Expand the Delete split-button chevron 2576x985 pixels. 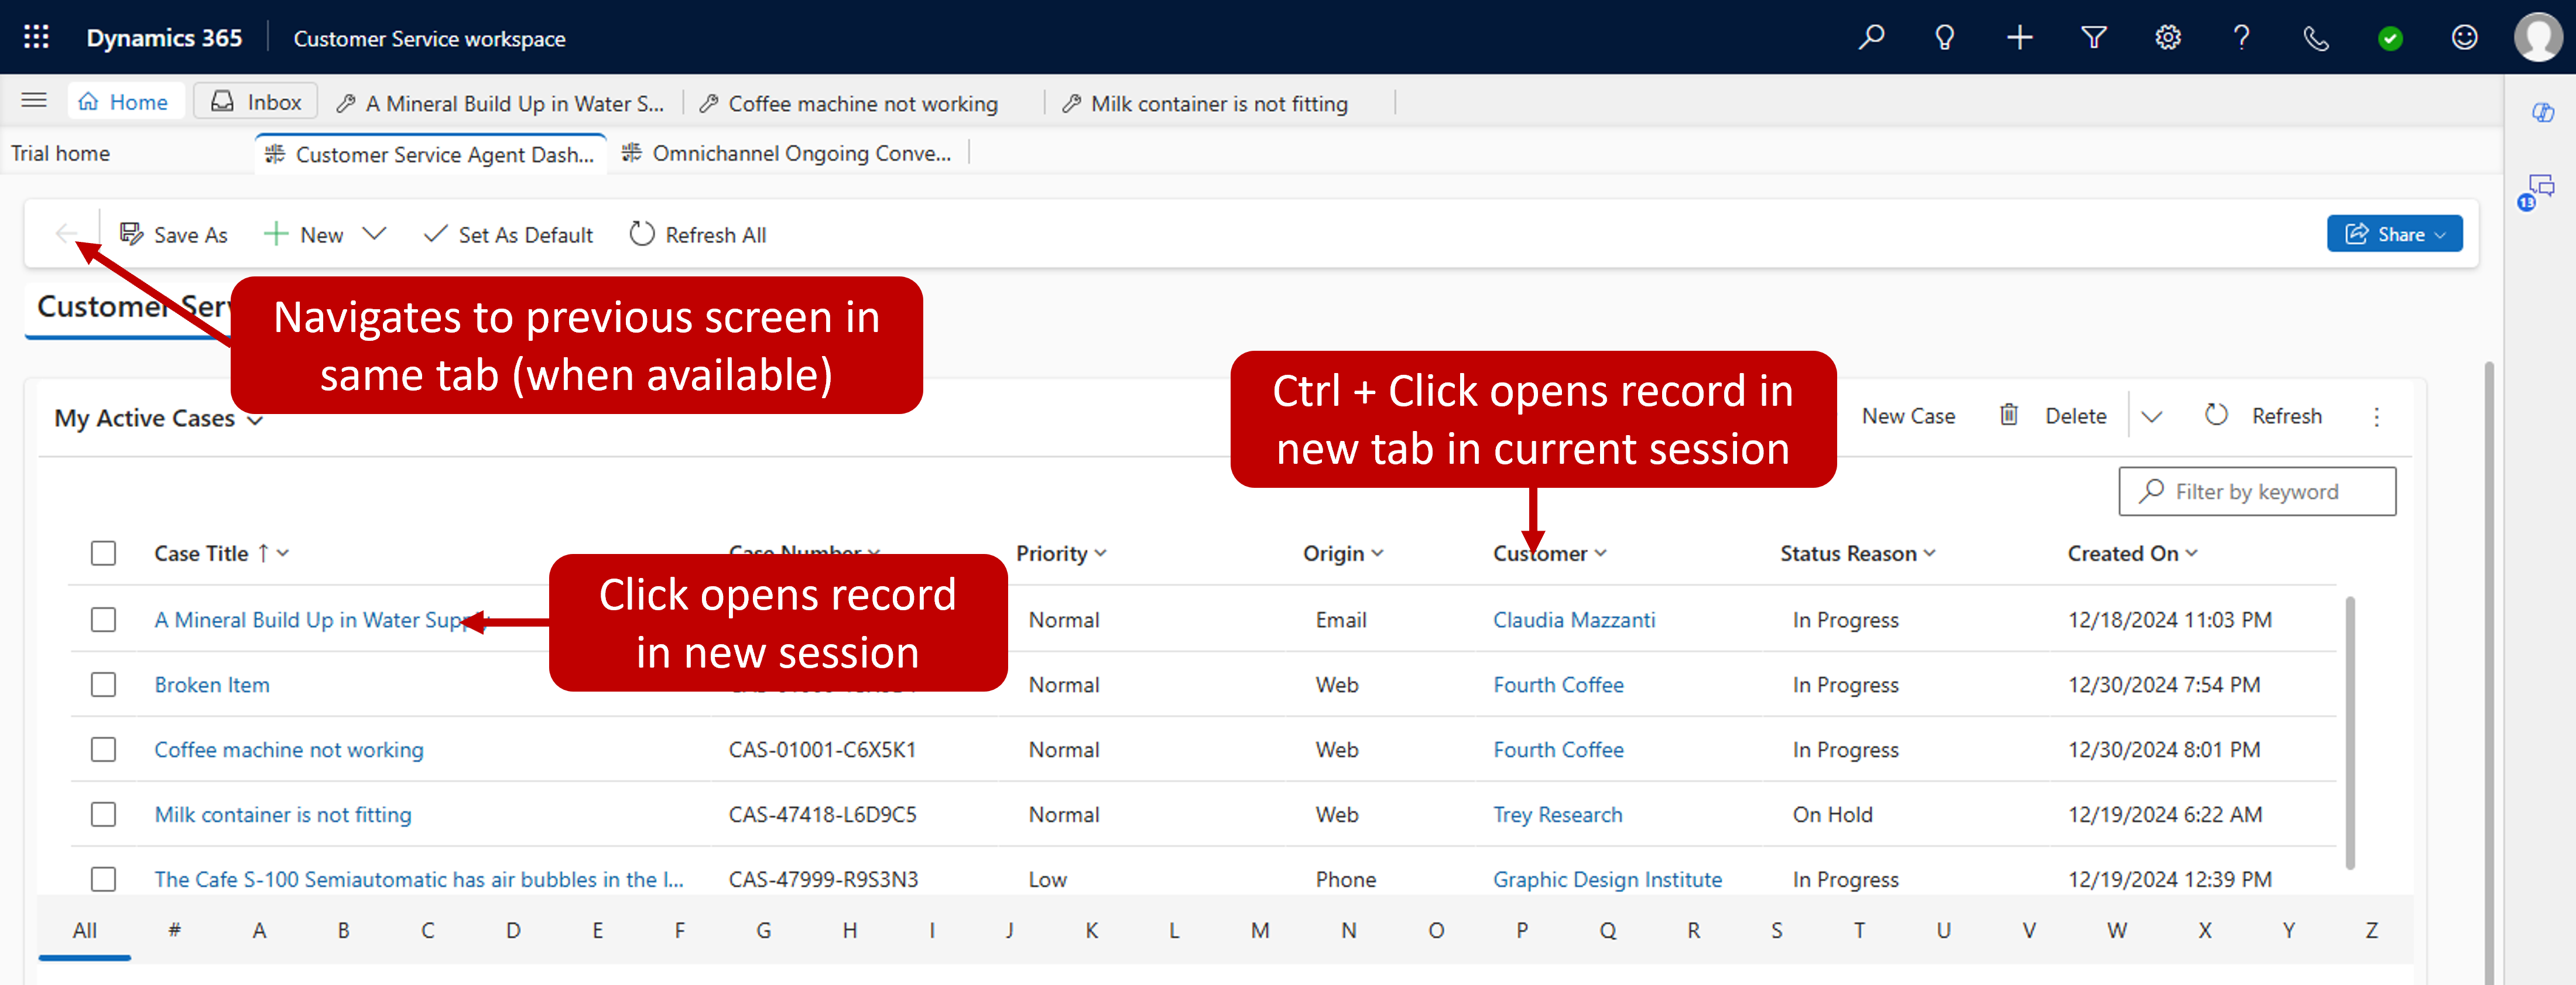click(2151, 416)
